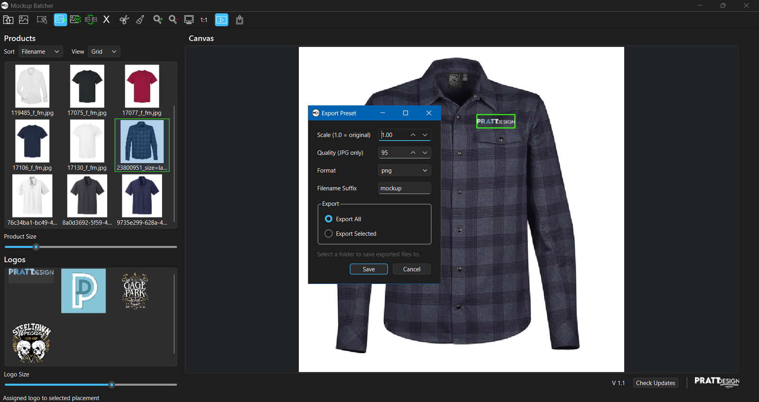The height and width of the screenshot is (402, 759).
Task: Click the 1:1 actual size button
Action: pyautogui.click(x=204, y=20)
